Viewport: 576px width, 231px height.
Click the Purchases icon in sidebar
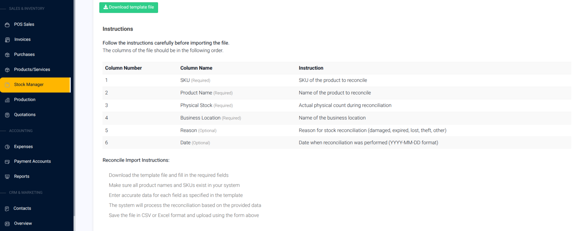(x=7, y=55)
